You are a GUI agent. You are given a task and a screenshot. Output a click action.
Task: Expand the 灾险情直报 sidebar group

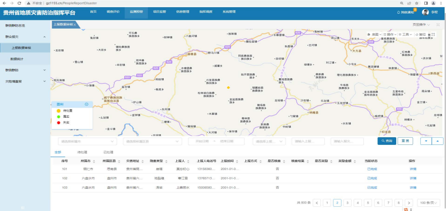click(25, 81)
